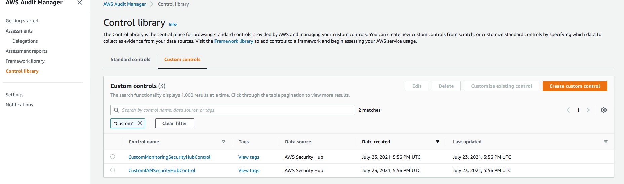Click the "2 matches" result count

(x=369, y=110)
